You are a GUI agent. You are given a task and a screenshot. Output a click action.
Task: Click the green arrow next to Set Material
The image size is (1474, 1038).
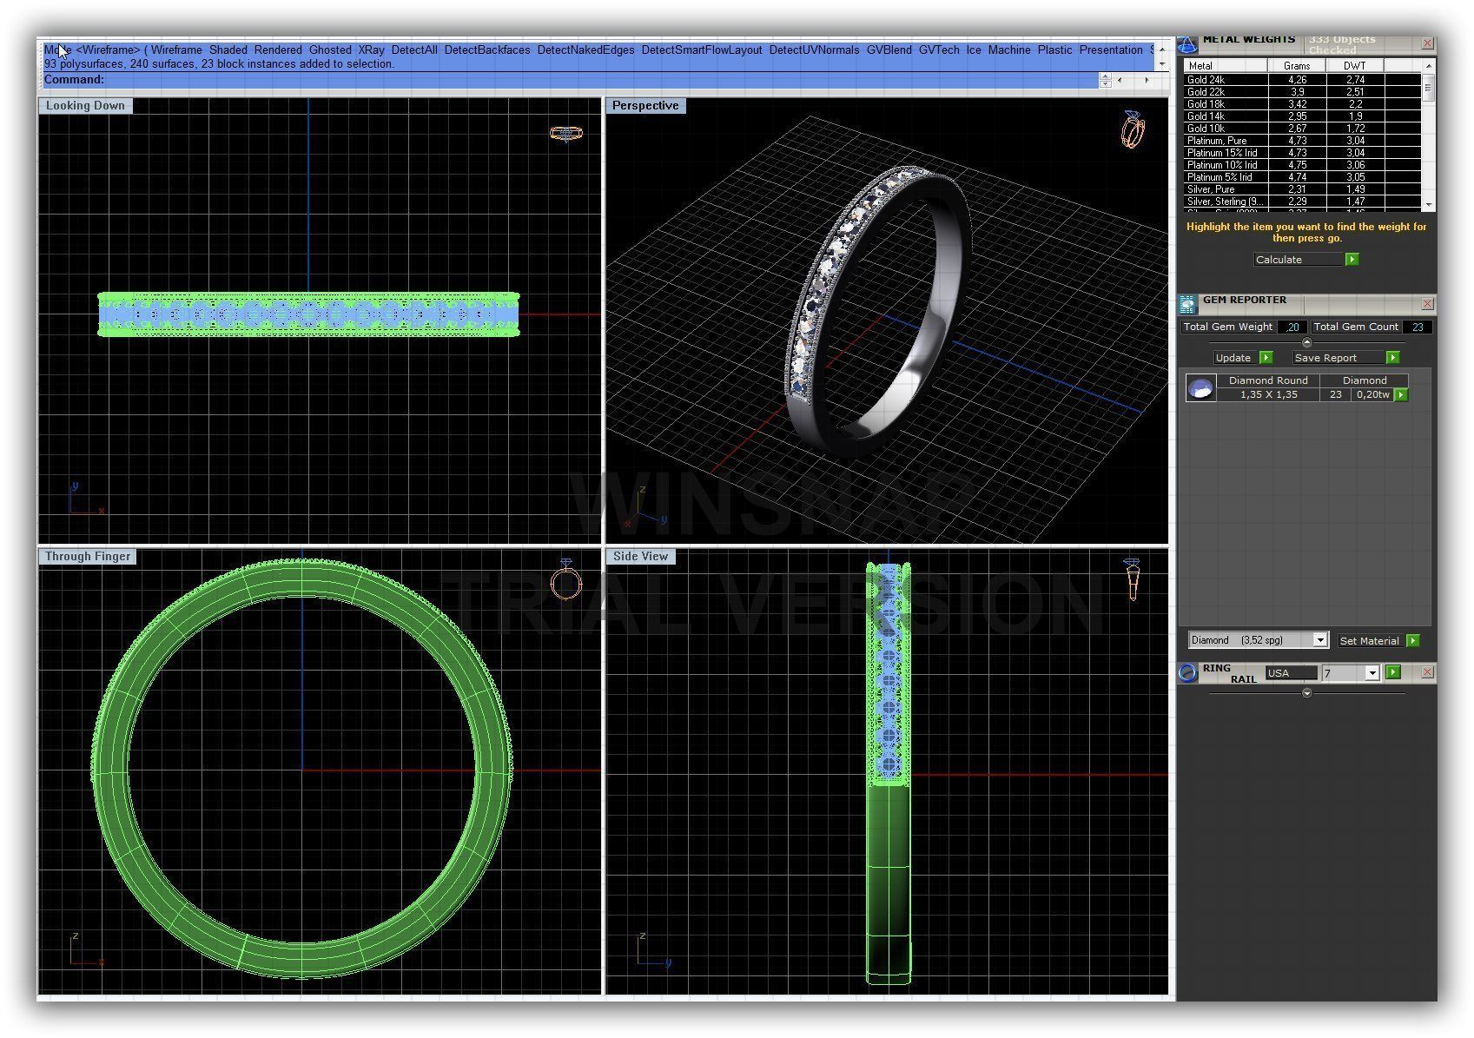pos(1412,641)
